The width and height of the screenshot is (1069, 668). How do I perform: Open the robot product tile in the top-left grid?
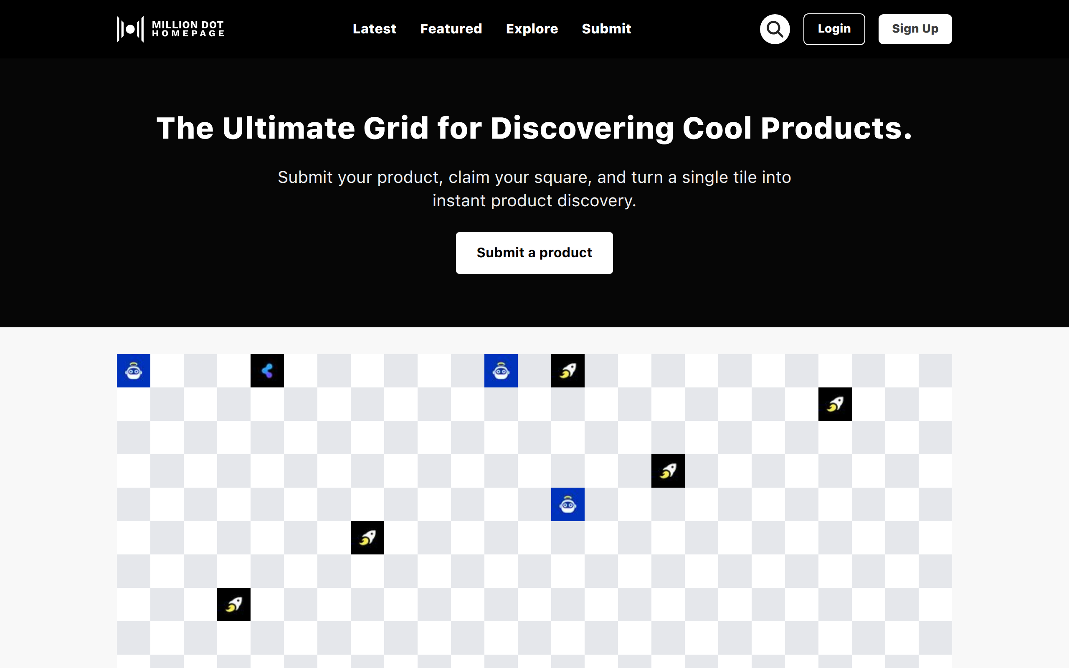(x=133, y=371)
